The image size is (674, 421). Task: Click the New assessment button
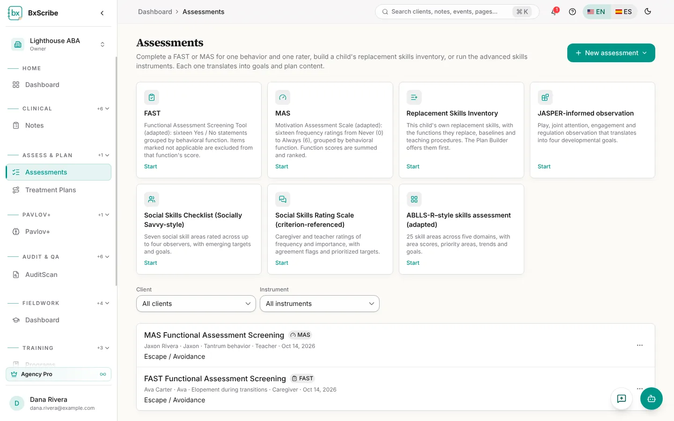point(611,53)
